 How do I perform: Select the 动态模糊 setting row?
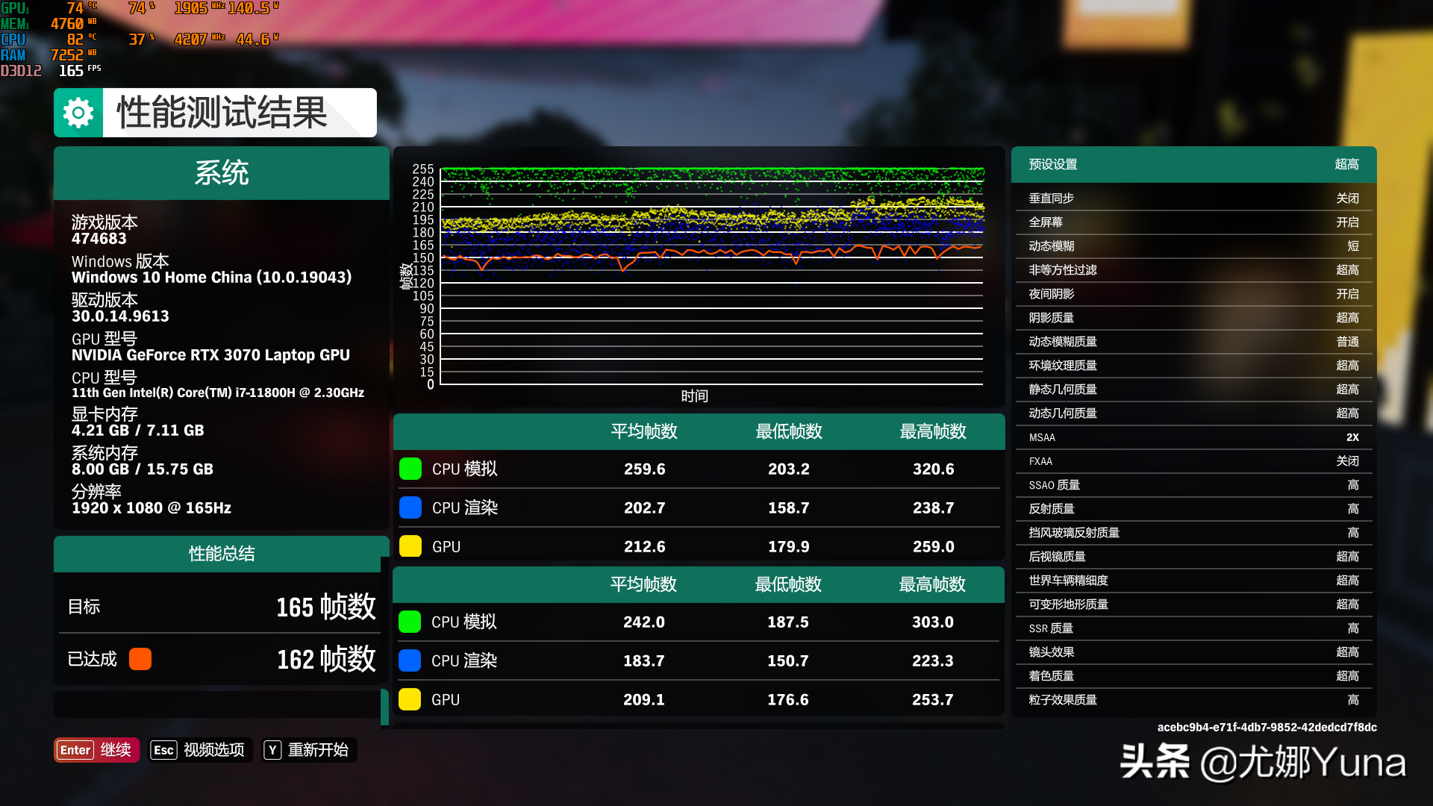pos(1193,246)
